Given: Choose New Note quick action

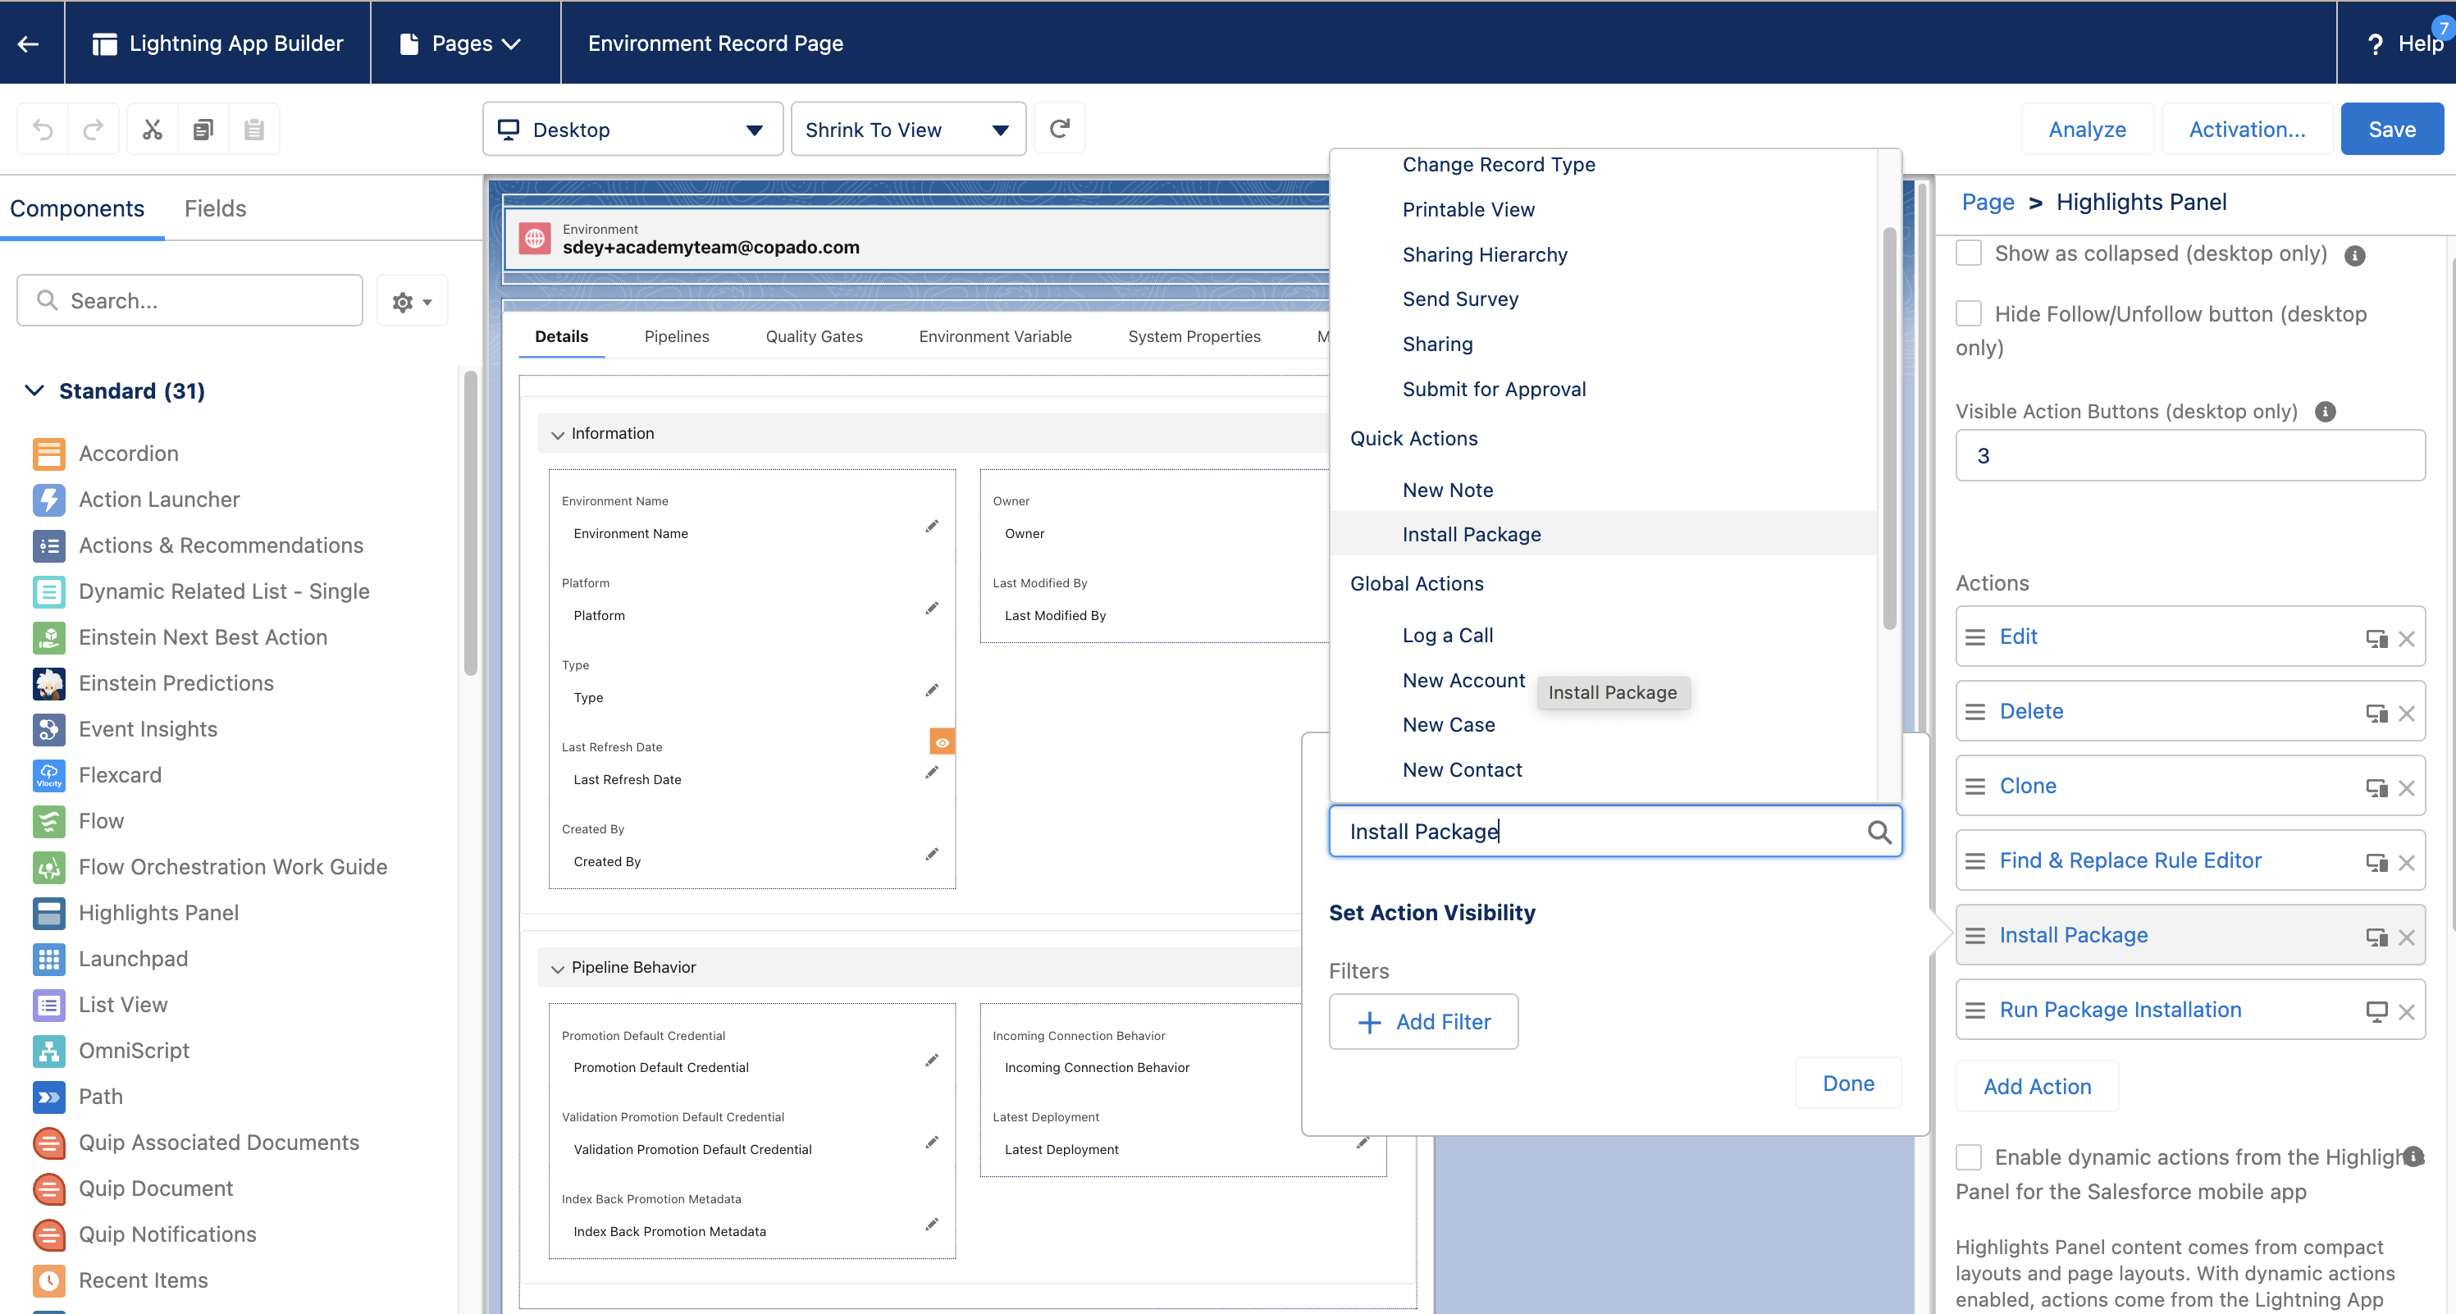Looking at the screenshot, I should tap(1447, 490).
